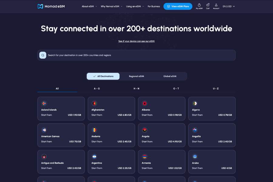Click the Algeria flag icon
This screenshot has height=182, width=273.
click(195, 103)
